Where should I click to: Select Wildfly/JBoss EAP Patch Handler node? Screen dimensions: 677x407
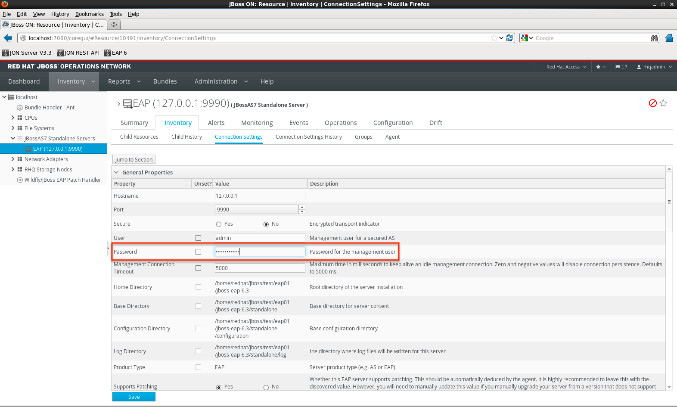pos(62,180)
